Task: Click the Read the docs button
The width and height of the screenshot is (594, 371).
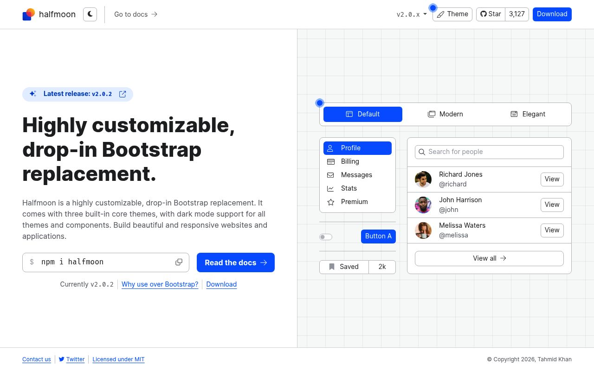Action: (x=236, y=262)
